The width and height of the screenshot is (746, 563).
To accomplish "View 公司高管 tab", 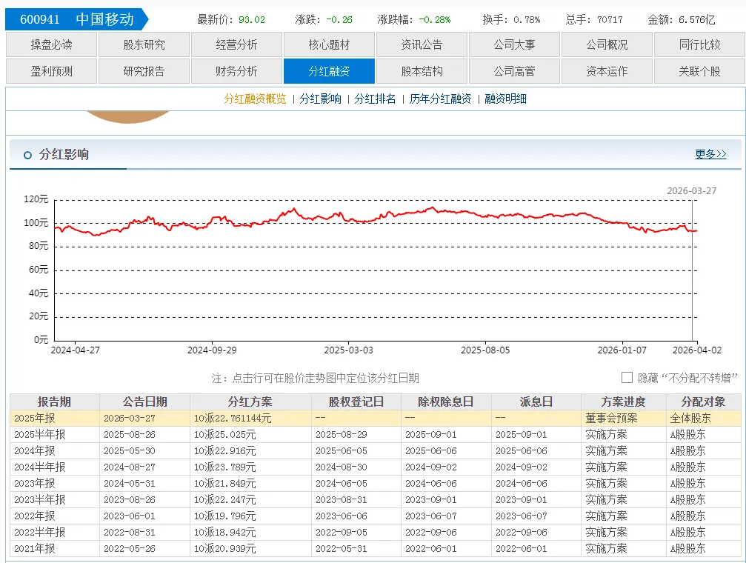I will tap(514, 71).
